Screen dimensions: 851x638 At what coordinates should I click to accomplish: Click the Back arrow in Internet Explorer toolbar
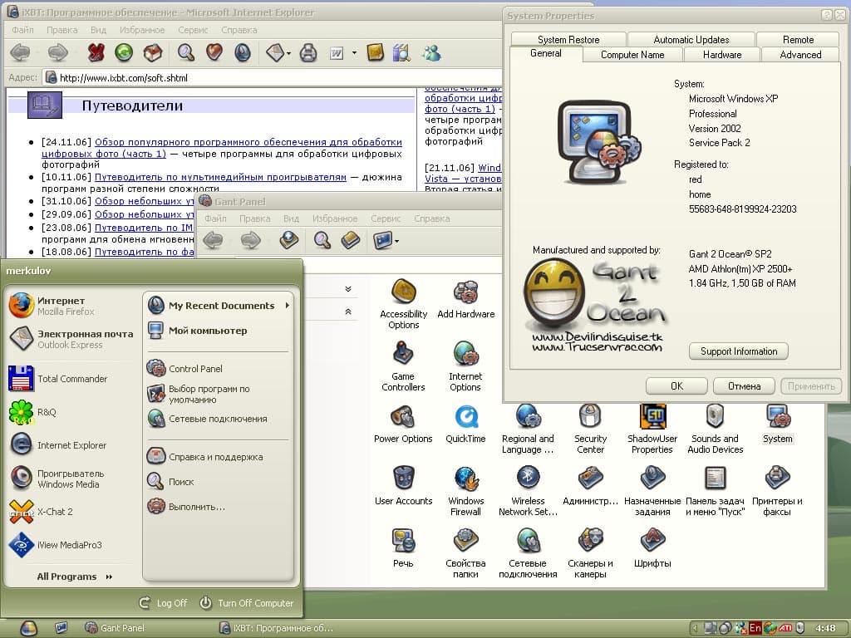point(21,52)
